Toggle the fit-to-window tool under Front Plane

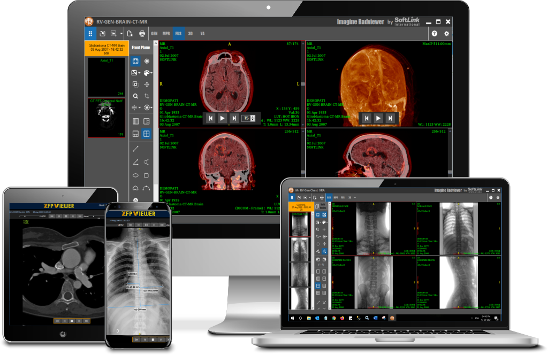click(135, 61)
